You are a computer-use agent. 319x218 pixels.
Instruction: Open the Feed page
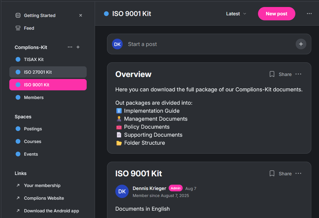[x=29, y=28]
